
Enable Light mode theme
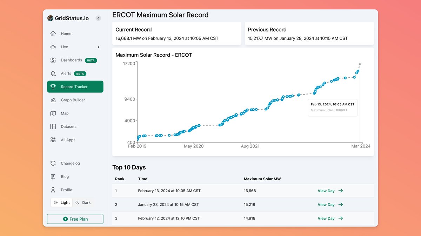pos(61,202)
